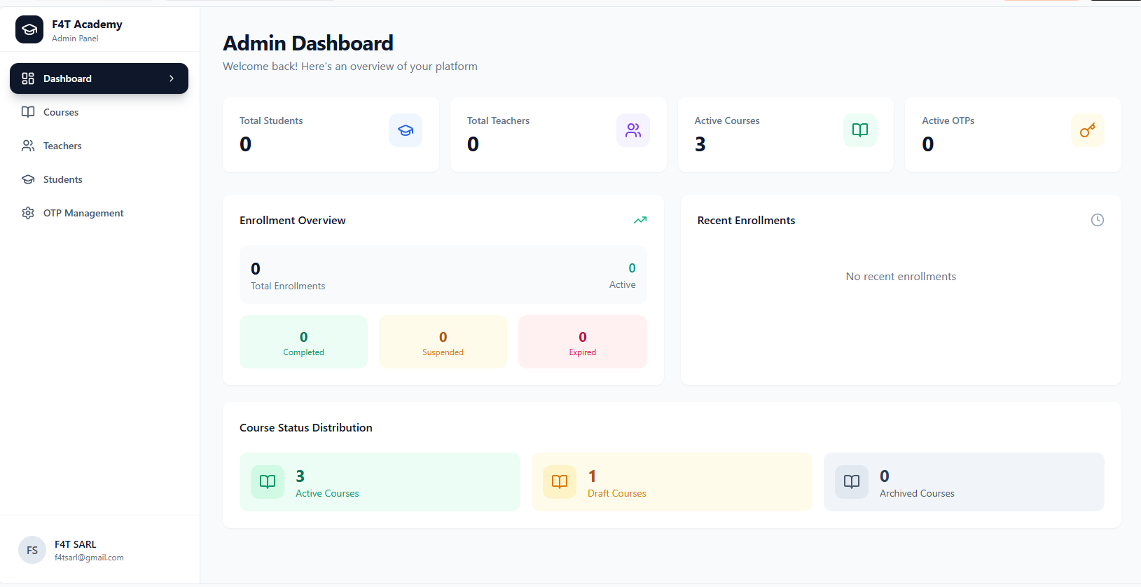Click the Active enrollments count label
The height and width of the screenshot is (587, 1141).
click(x=623, y=284)
